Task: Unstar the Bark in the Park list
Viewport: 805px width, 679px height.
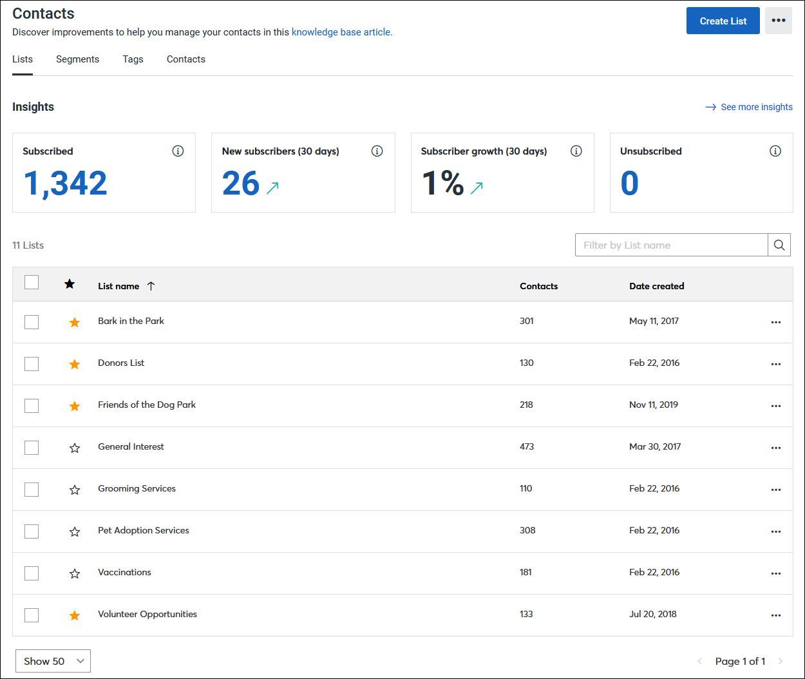Action: pyautogui.click(x=75, y=322)
